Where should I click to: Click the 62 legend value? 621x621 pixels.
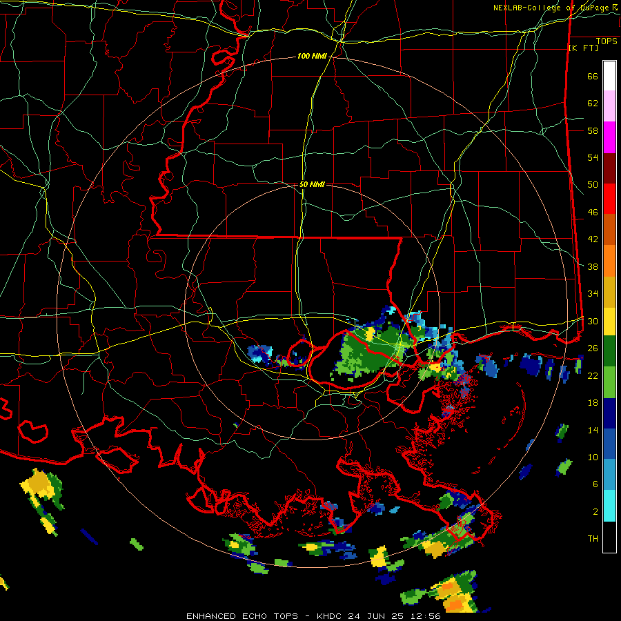tap(593, 103)
